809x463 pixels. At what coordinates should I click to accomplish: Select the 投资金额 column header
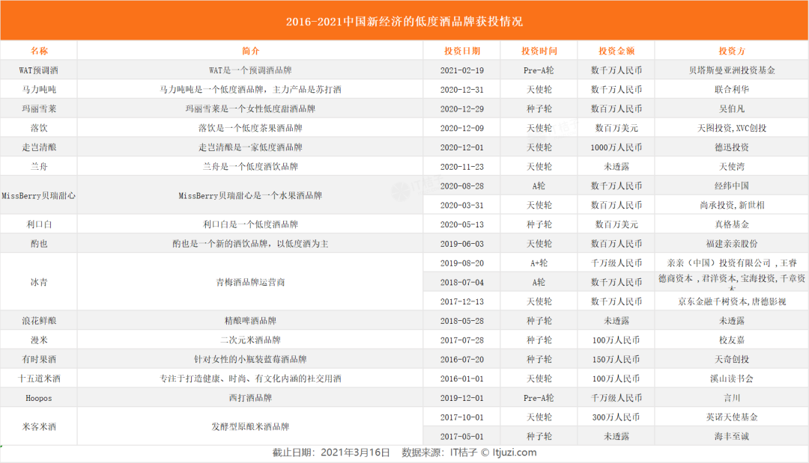coord(616,51)
